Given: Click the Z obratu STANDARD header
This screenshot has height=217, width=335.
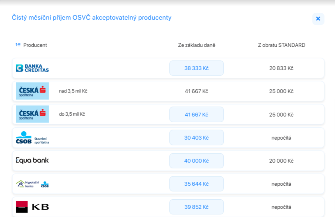Looking at the screenshot, I should (x=281, y=45).
